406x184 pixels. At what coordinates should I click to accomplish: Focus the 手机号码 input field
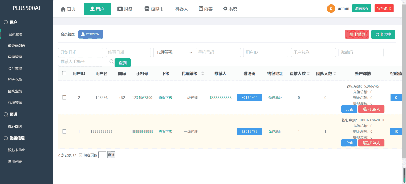click(218, 52)
